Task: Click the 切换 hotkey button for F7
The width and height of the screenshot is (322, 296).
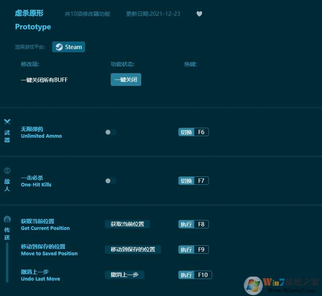Action: [186, 181]
